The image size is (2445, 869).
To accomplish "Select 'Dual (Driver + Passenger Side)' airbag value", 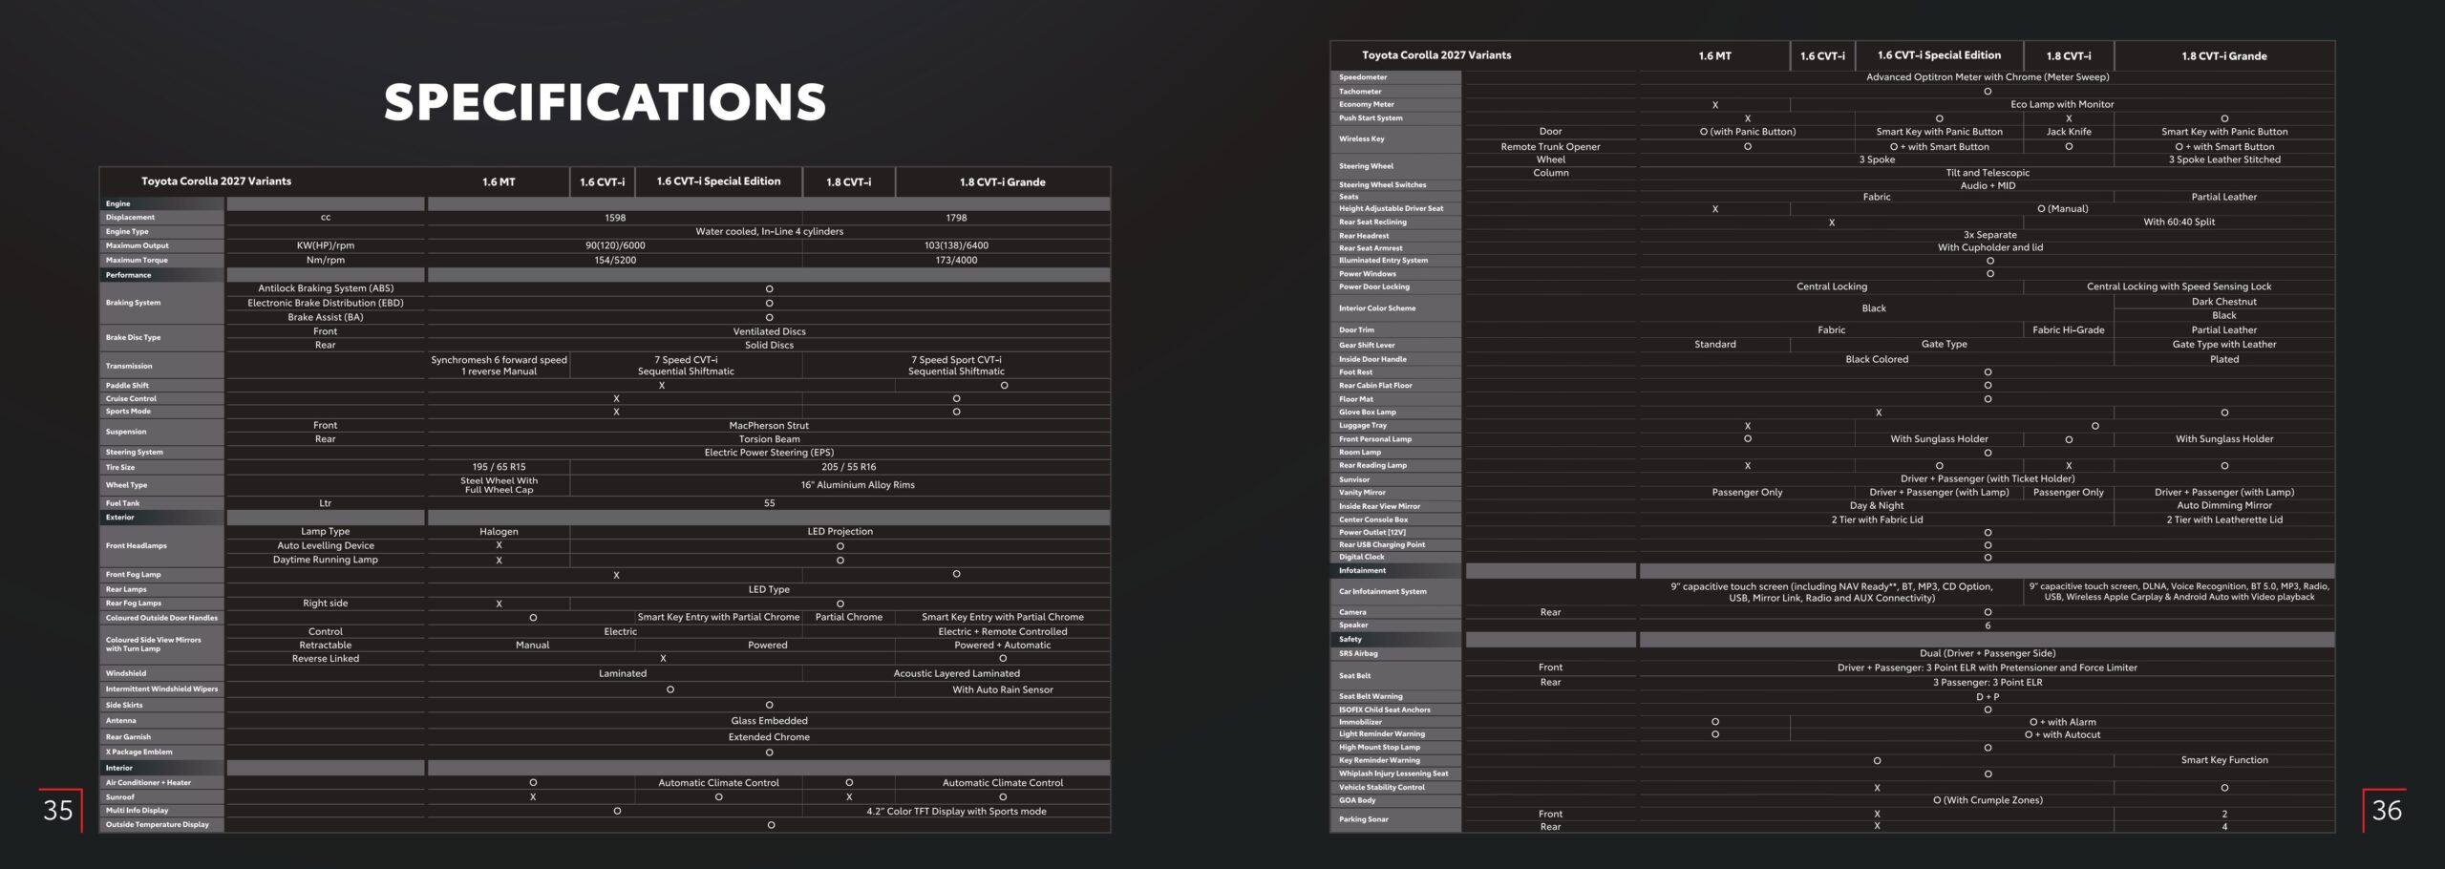I will pyautogui.click(x=1988, y=654).
